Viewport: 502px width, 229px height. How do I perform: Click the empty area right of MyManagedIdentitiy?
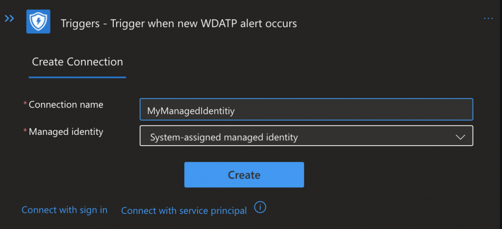(353, 109)
